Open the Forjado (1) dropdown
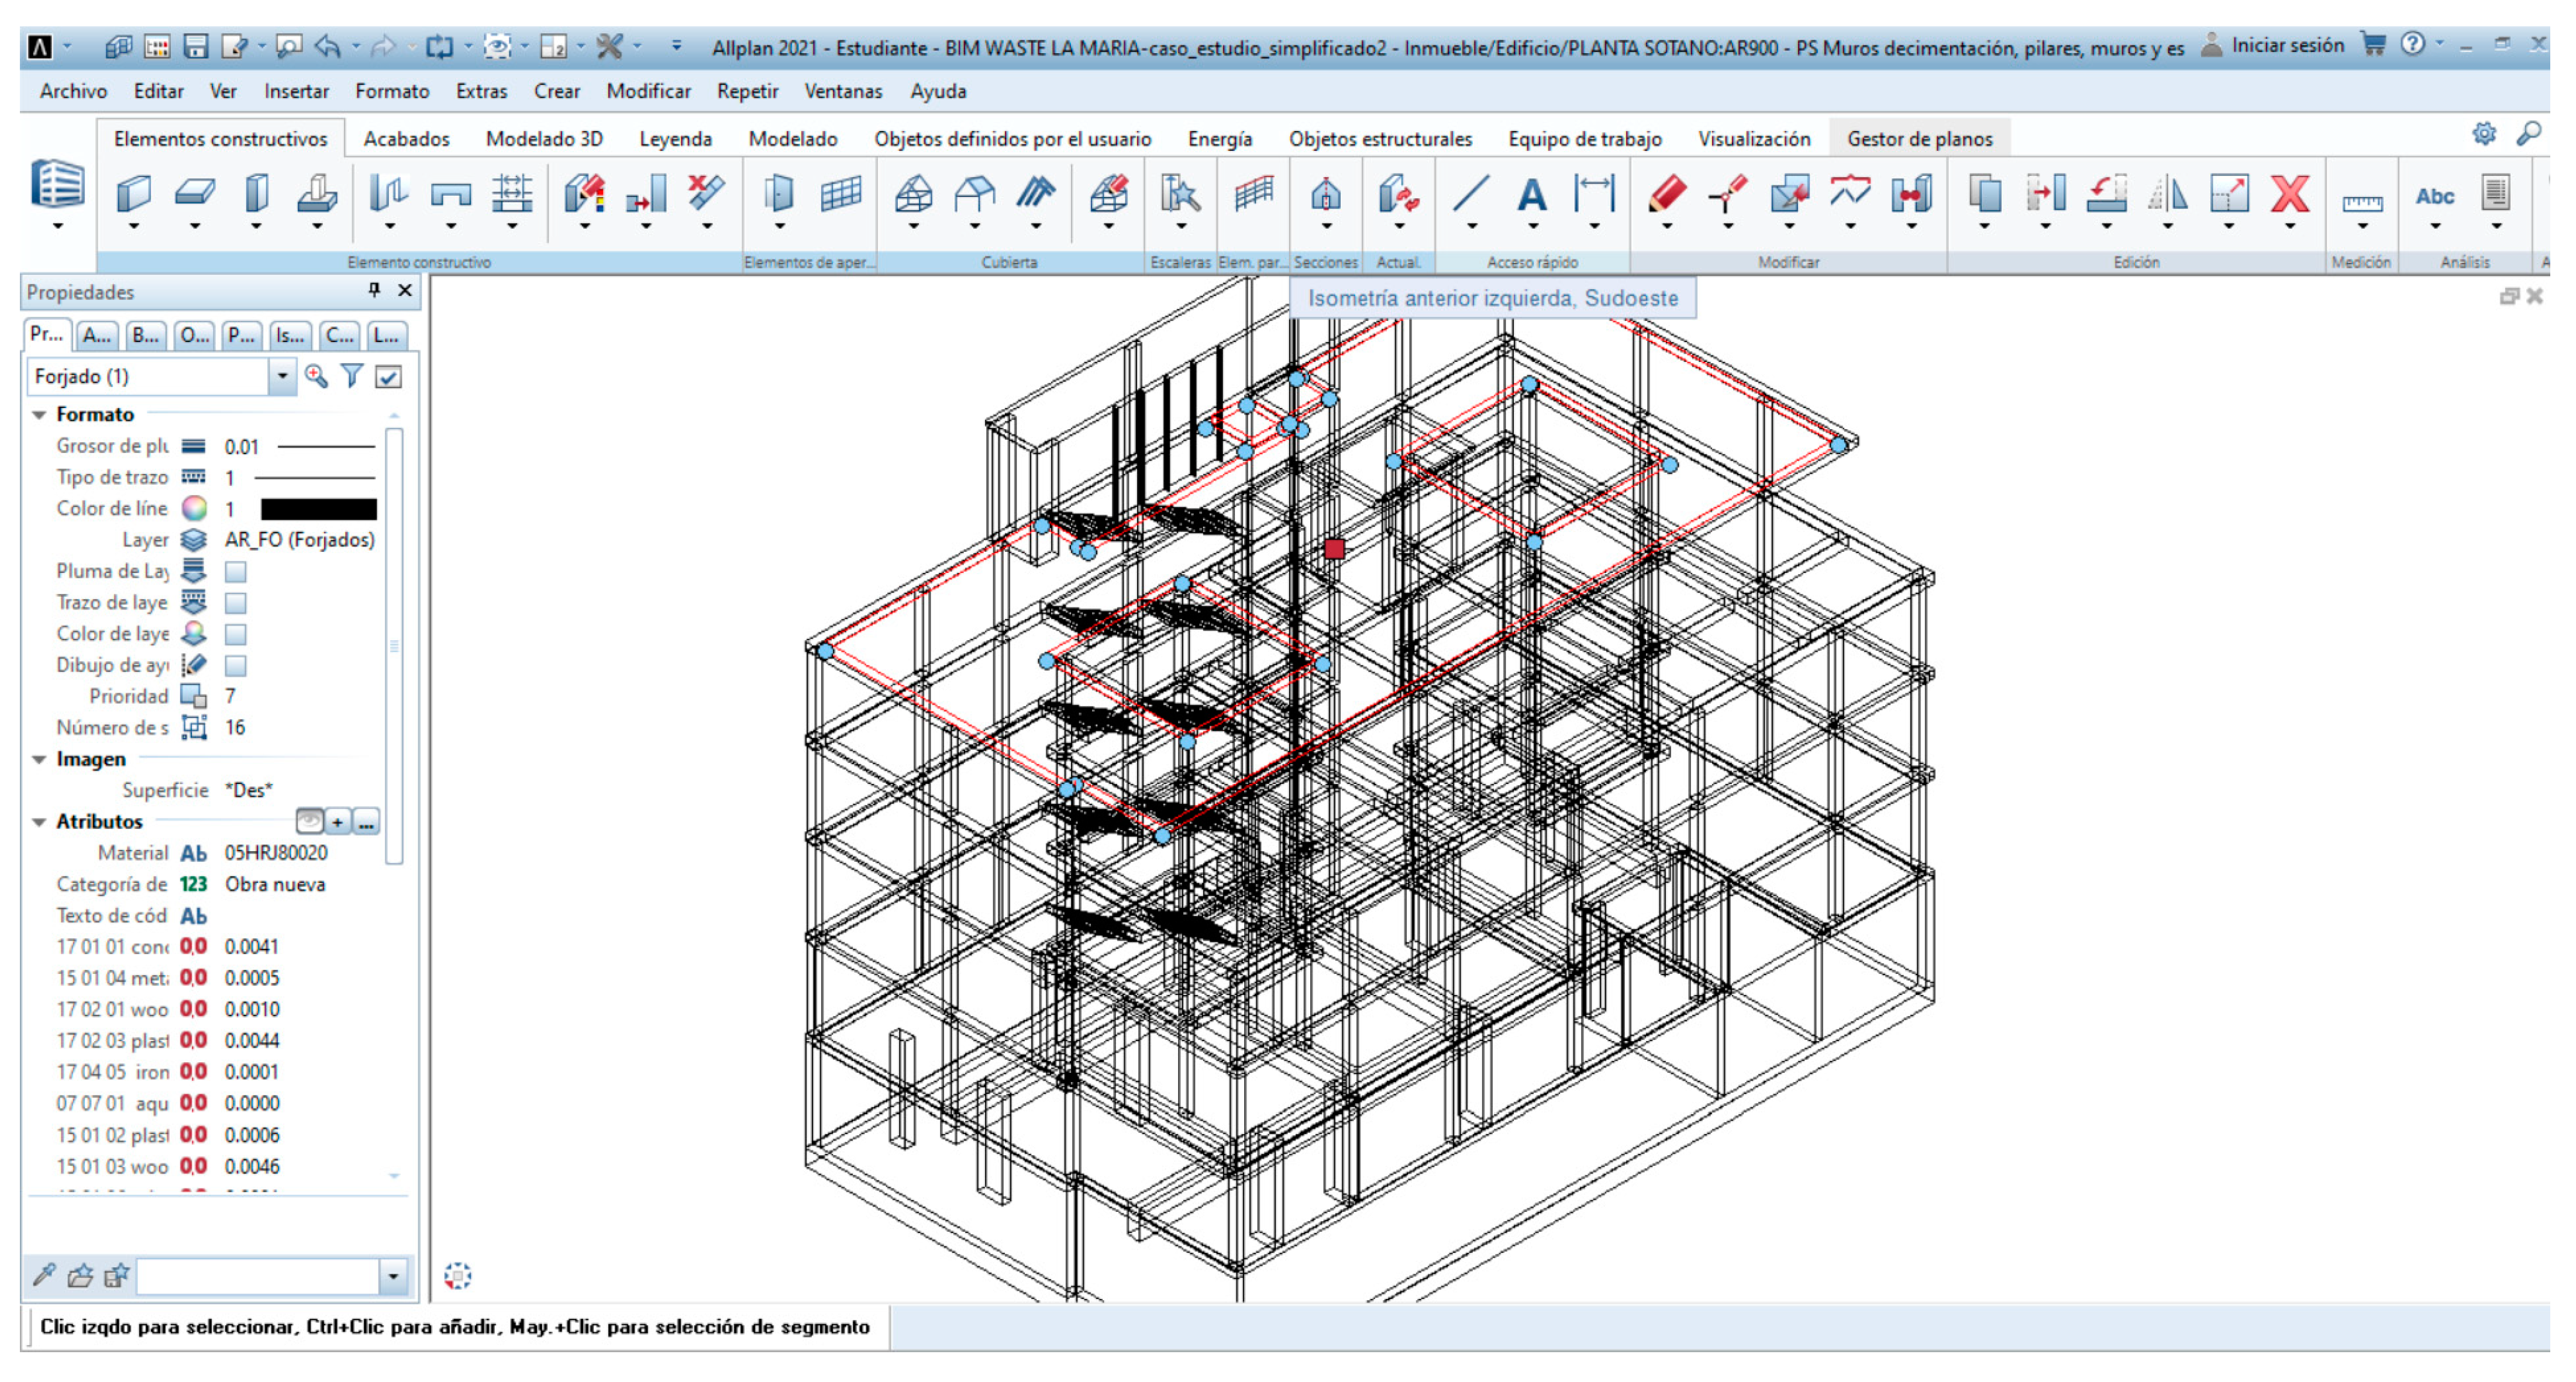2576x1382 pixels. 282,376
